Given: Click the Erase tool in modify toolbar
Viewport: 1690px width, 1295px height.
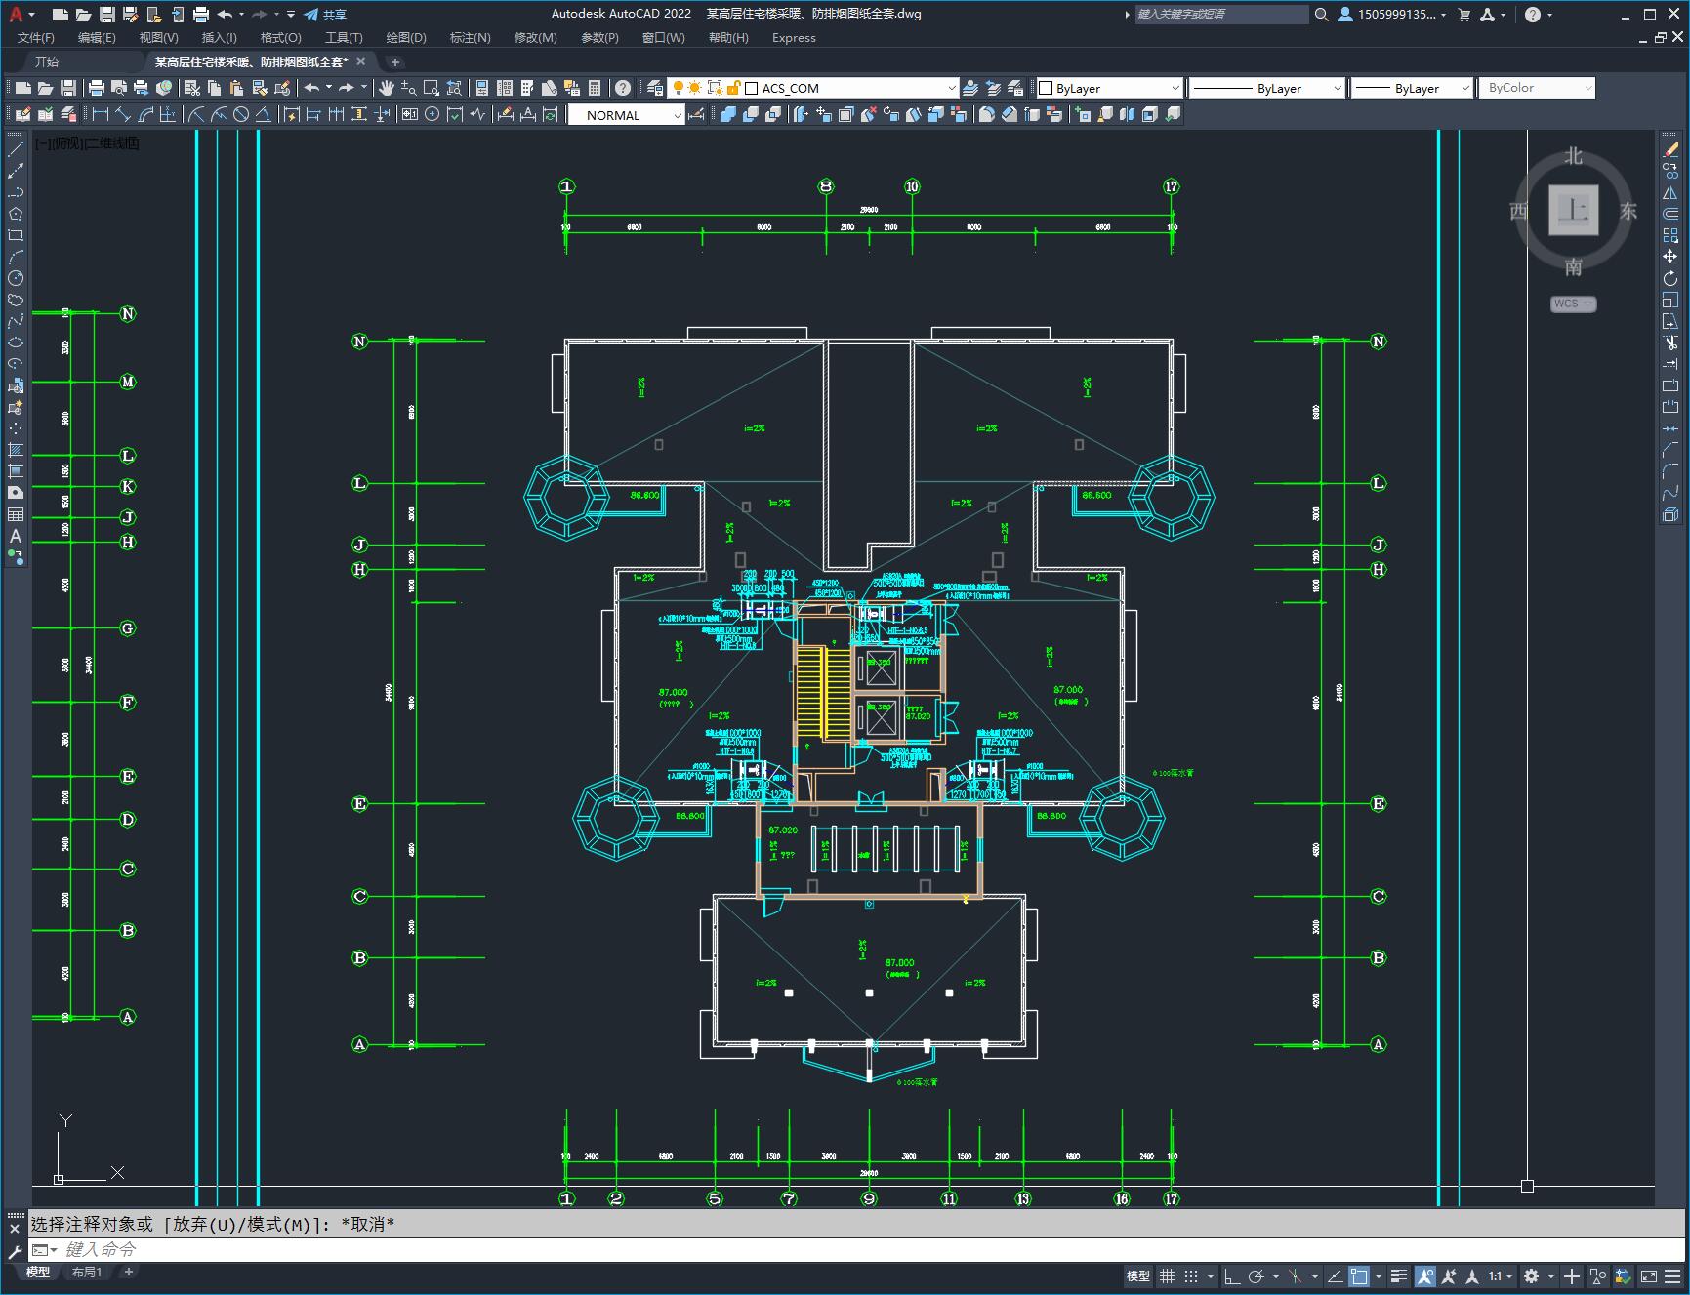Looking at the screenshot, I should 1670,149.
